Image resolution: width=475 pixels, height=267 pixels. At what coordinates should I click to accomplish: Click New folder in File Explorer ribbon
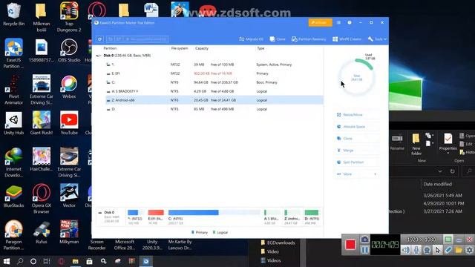click(x=416, y=145)
